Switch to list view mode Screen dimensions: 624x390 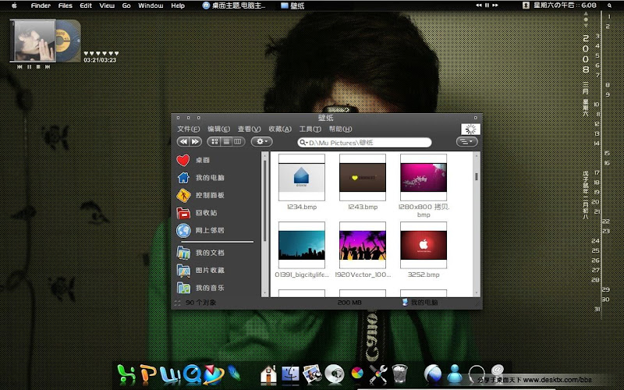tap(227, 142)
